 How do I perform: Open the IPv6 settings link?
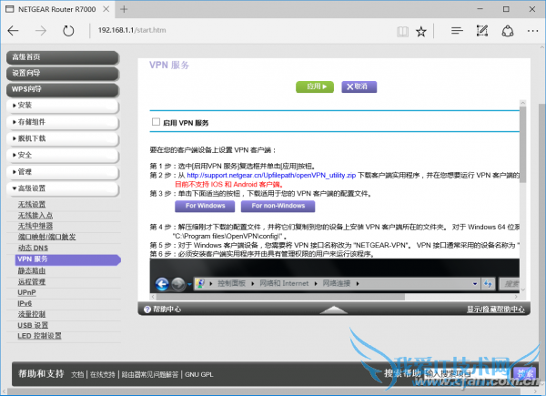tap(25, 303)
